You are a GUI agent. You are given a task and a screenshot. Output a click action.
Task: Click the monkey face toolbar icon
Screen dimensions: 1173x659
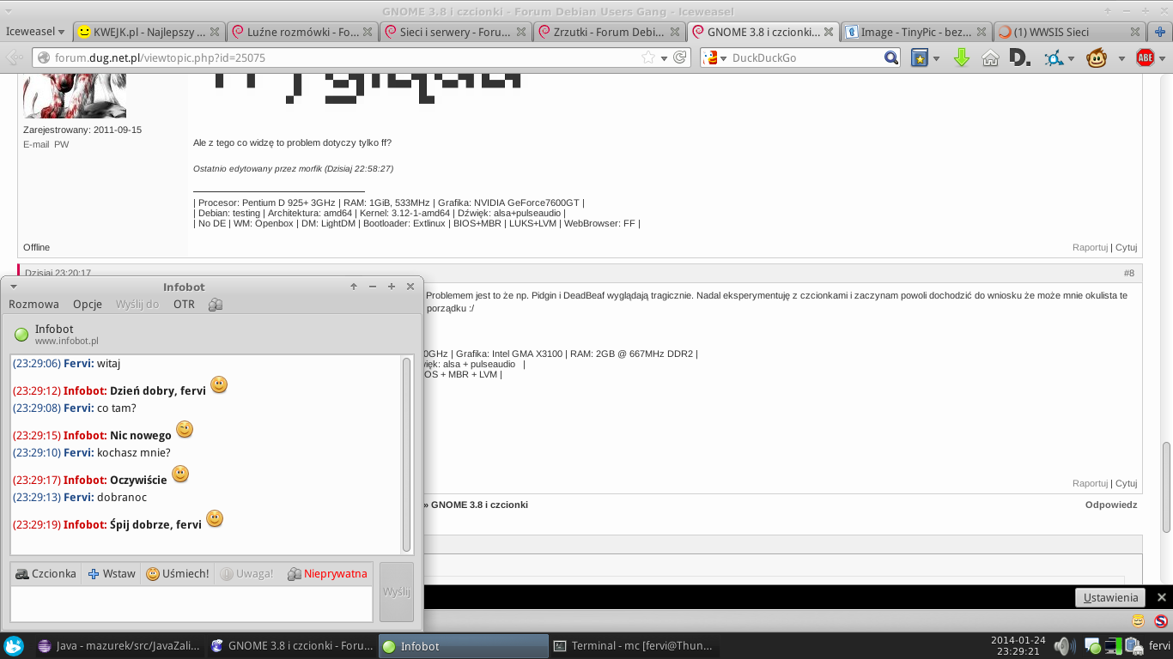[1096, 58]
